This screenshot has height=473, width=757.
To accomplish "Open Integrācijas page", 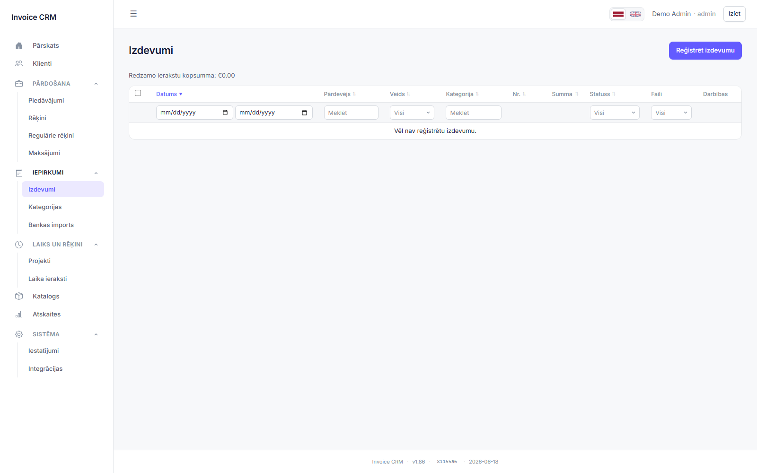I will coord(45,368).
